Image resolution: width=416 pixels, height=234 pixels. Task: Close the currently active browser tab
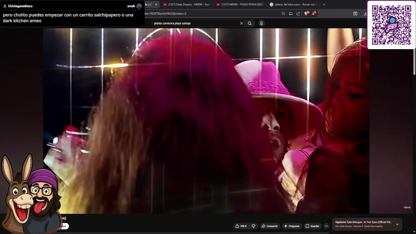pos(156,5)
